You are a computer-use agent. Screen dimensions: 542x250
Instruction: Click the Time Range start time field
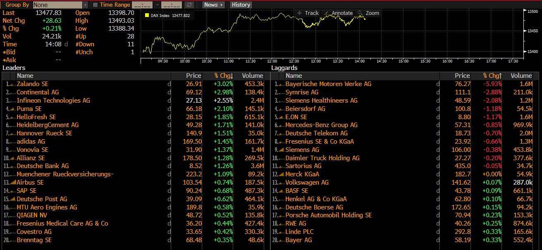[142, 5]
